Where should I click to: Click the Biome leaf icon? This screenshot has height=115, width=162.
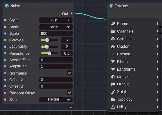[113, 24]
